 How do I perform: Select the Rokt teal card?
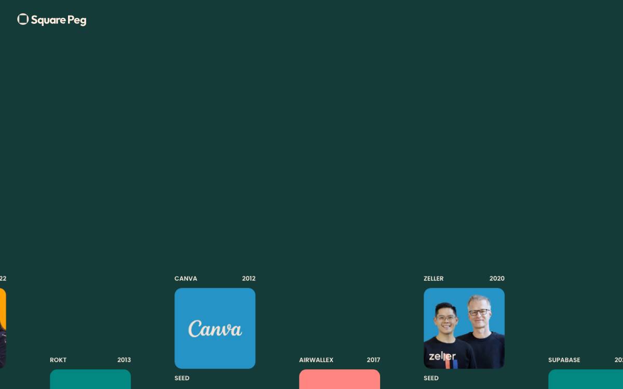pos(90,379)
